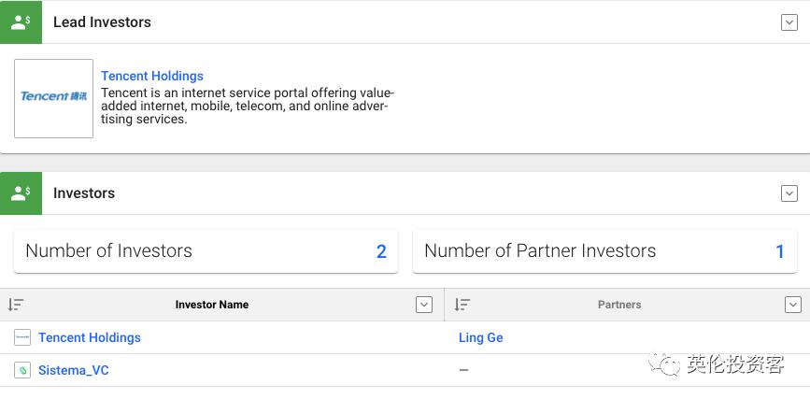The width and height of the screenshot is (810, 399).
Task: Open the Sistema_VC investor link
Action: click(x=74, y=370)
